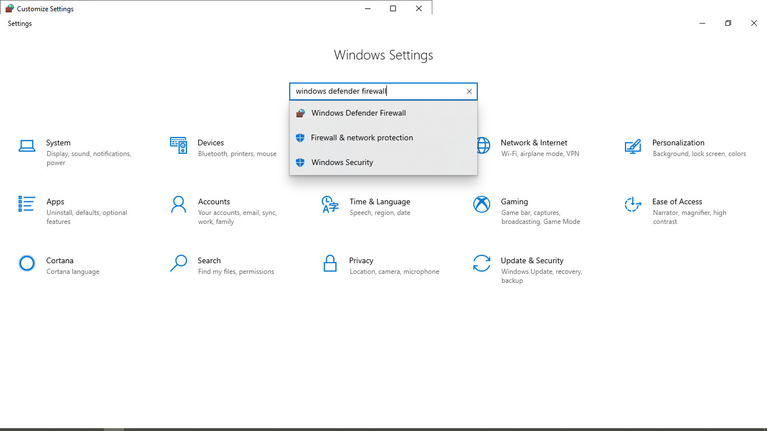Click the Customize Settings title bar icon
This screenshot has width=767, height=431.
pyautogui.click(x=10, y=8)
